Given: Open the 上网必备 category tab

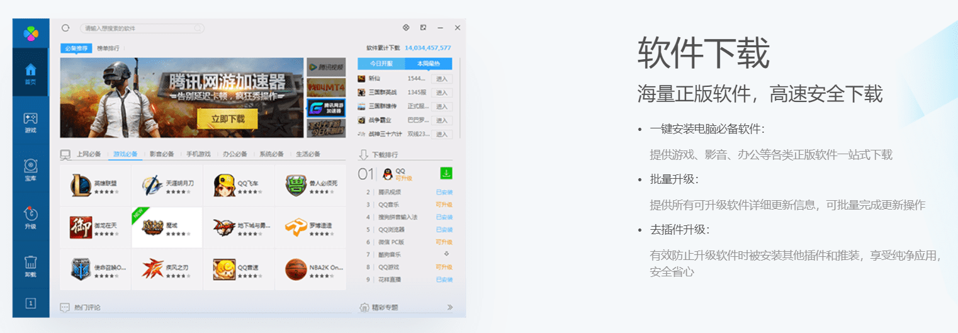Looking at the screenshot, I should (x=89, y=154).
